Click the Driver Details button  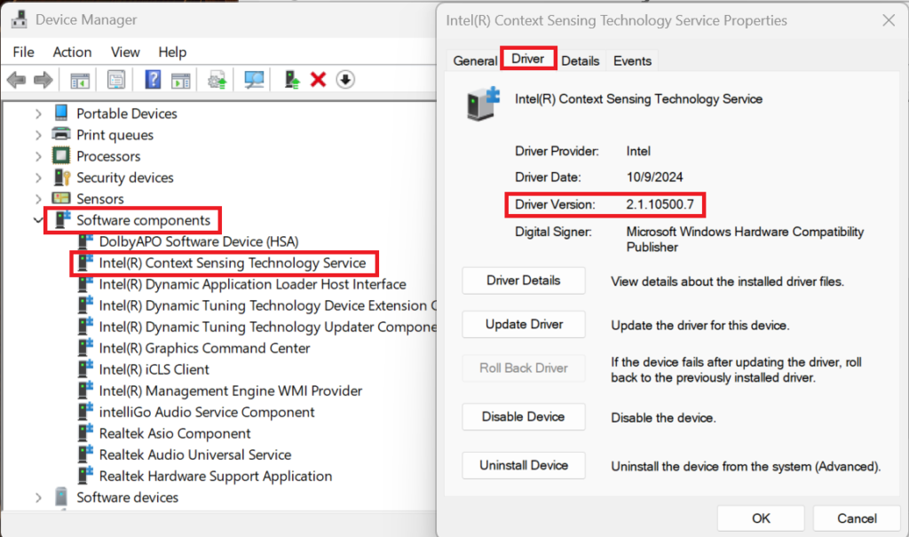[524, 280]
